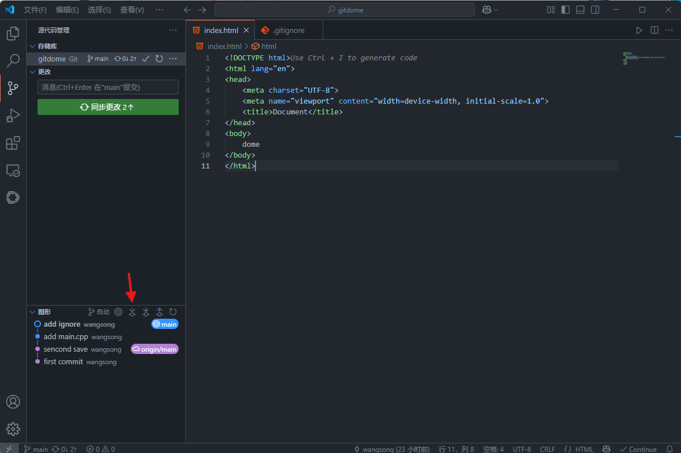Split the editor to the right
This screenshot has height=453, width=681.
(x=654, y=30)
